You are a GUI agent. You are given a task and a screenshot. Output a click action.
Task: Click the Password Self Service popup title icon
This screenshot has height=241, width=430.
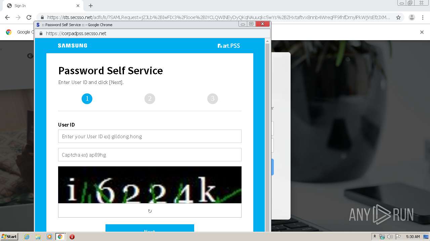click(x=38, y=25)
